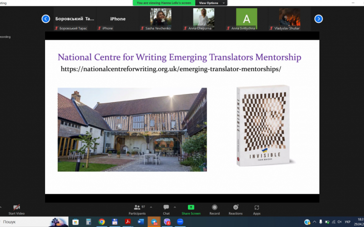Click Share Screen button
364x227 pixels.
click(x=191, y=210)
